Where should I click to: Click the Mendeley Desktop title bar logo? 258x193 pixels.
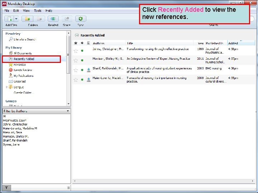click(x=4, y=4)
